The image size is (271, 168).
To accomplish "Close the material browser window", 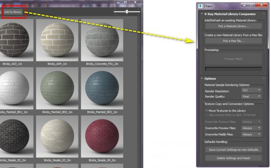I will point(135,2).
